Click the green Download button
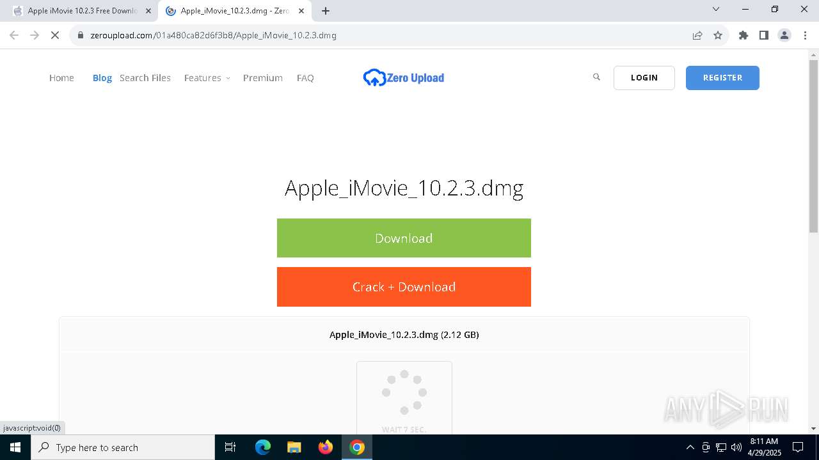 (x=404, y=238)
